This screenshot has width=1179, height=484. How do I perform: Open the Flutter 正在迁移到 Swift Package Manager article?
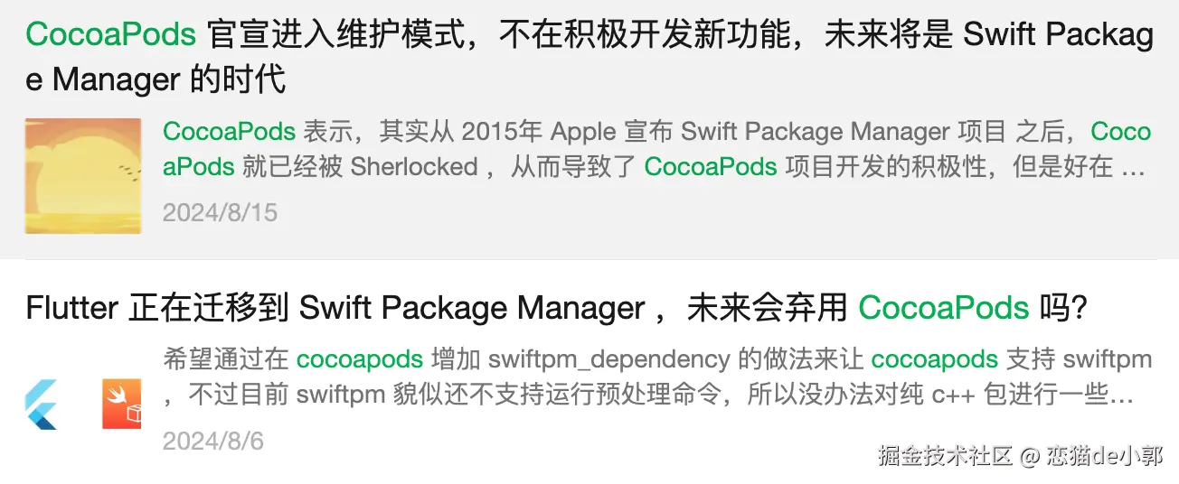[556, 309]
